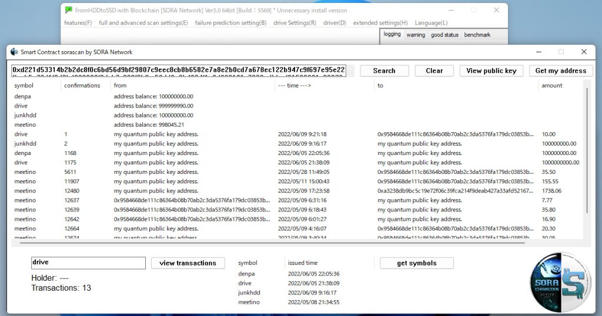The width and height of the screenshot is (602, 316).
Task: Click issued time 2022/05/08 21:34:55
Action: [314, 302]
